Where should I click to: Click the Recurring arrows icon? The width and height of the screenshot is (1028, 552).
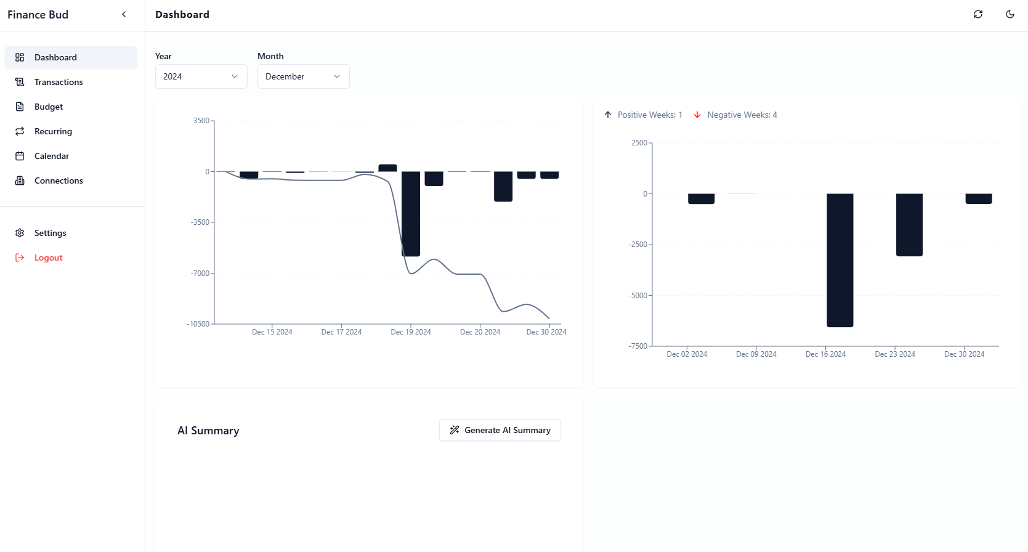point(20,131)
